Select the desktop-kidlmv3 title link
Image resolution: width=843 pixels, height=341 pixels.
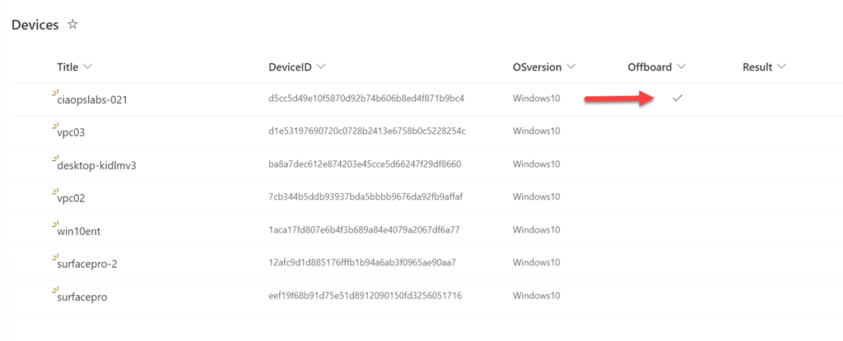[x=96, y=165]
